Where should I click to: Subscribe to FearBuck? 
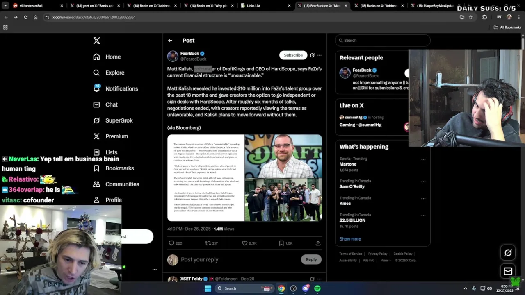coord(293,55)
